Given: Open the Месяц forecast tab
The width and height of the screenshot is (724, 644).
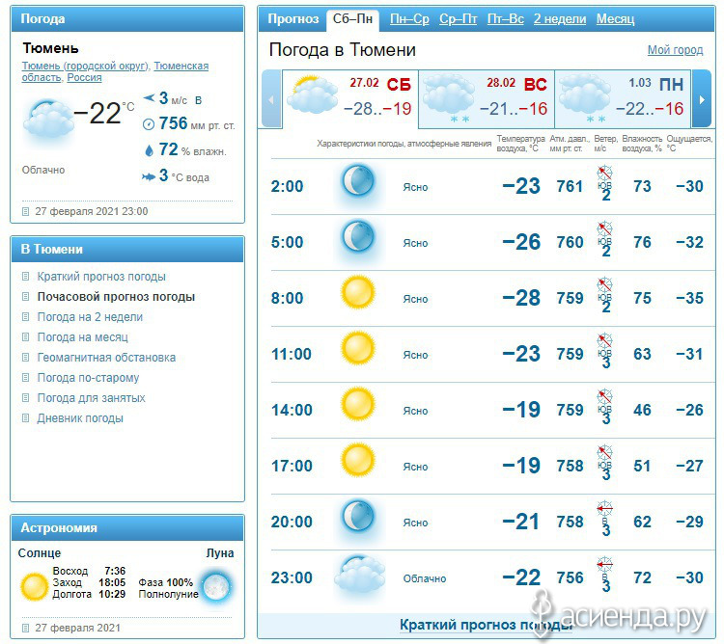Looking at the screenshot, I should click(x=615, y=19).
